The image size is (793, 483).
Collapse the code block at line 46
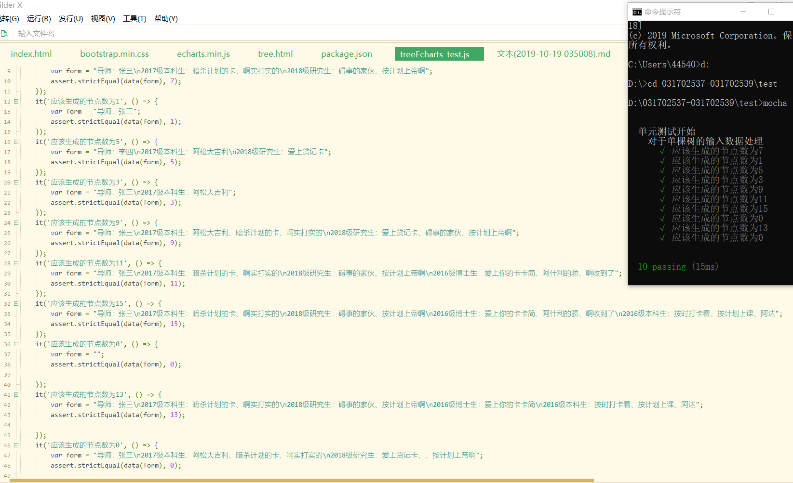[x=16, y=445]
